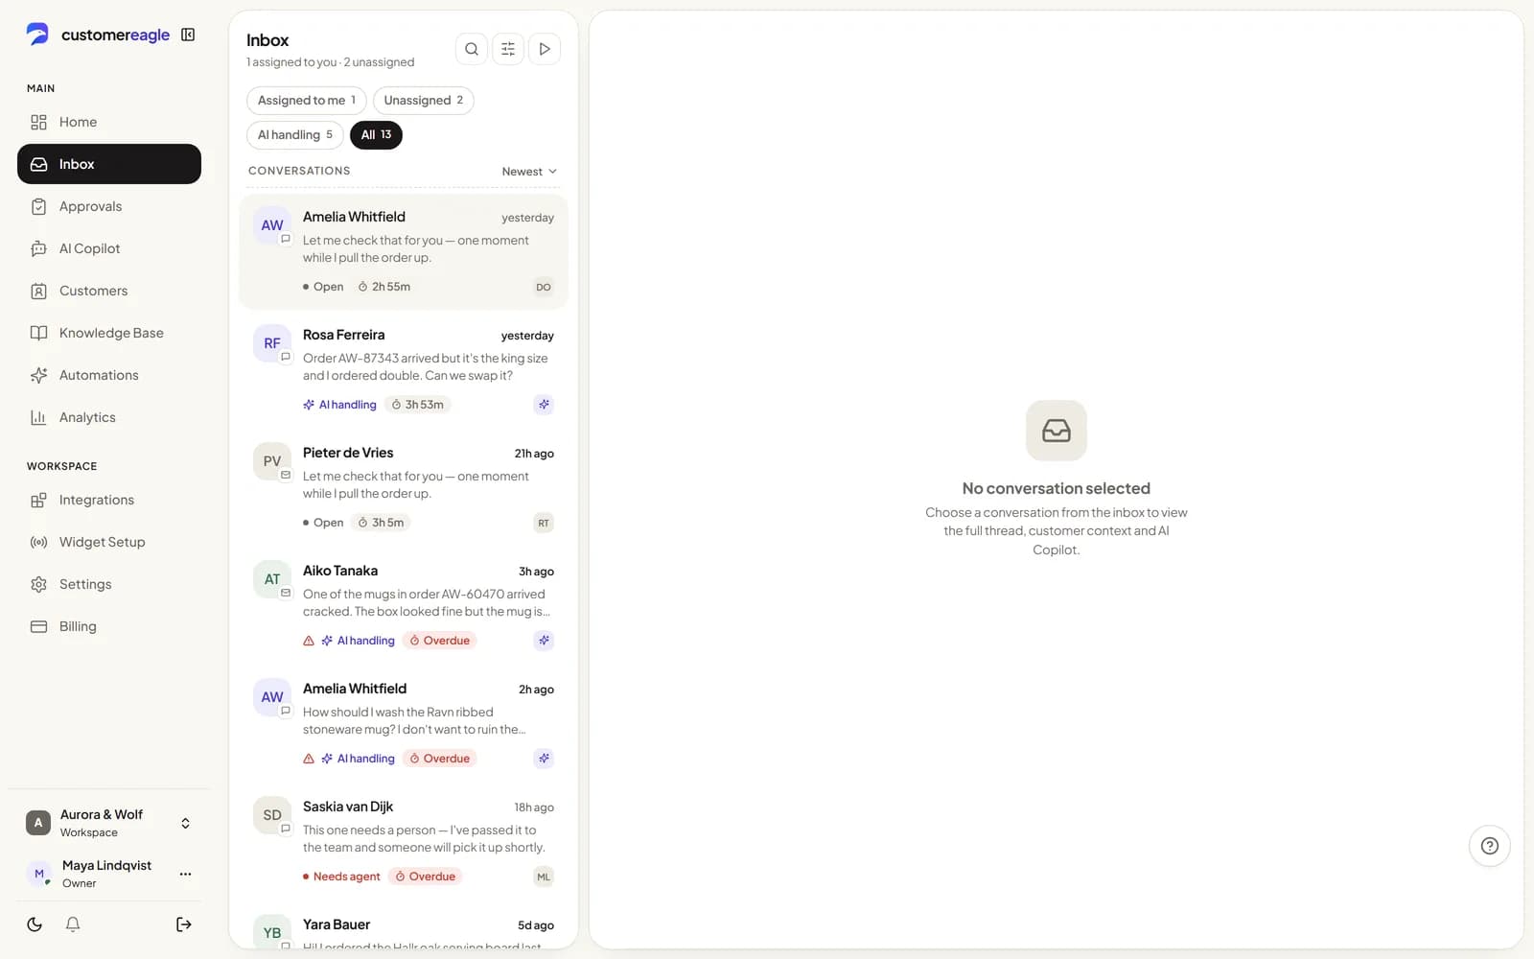Viewport: 1534px width, 959px height.
Task: Open Amelia Whitfield conversation from yesterday
Action: (x=404, y=251)
